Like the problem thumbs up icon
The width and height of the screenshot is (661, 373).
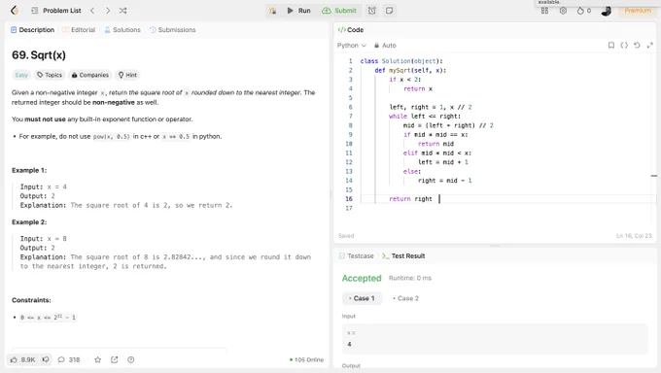pyautogui.click(x=14, y=359)
